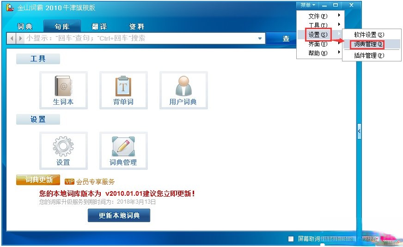Click the 词典更新 orange header button
This screenshot has width=403, height=247.
[38, 180]
